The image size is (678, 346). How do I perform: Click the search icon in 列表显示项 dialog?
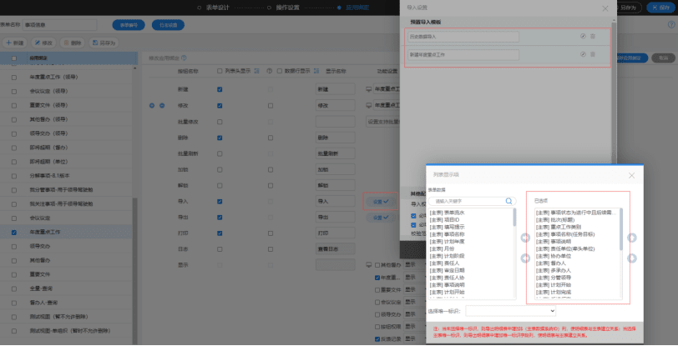pos(508,201)
